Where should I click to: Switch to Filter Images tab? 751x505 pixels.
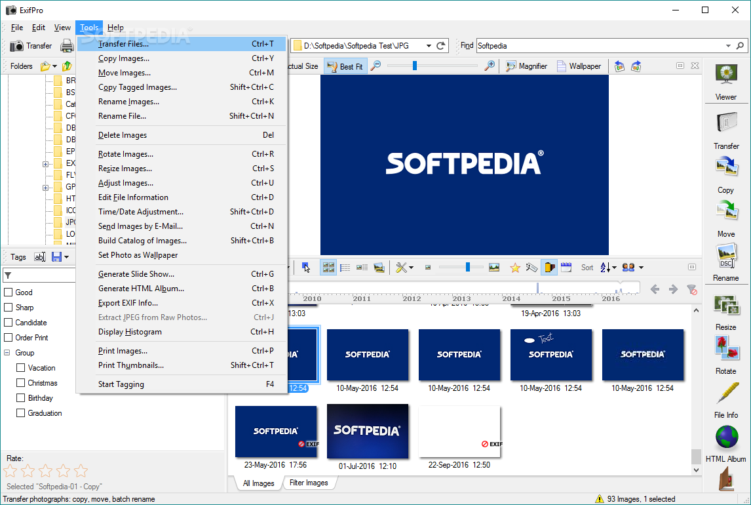click(309, 483)
